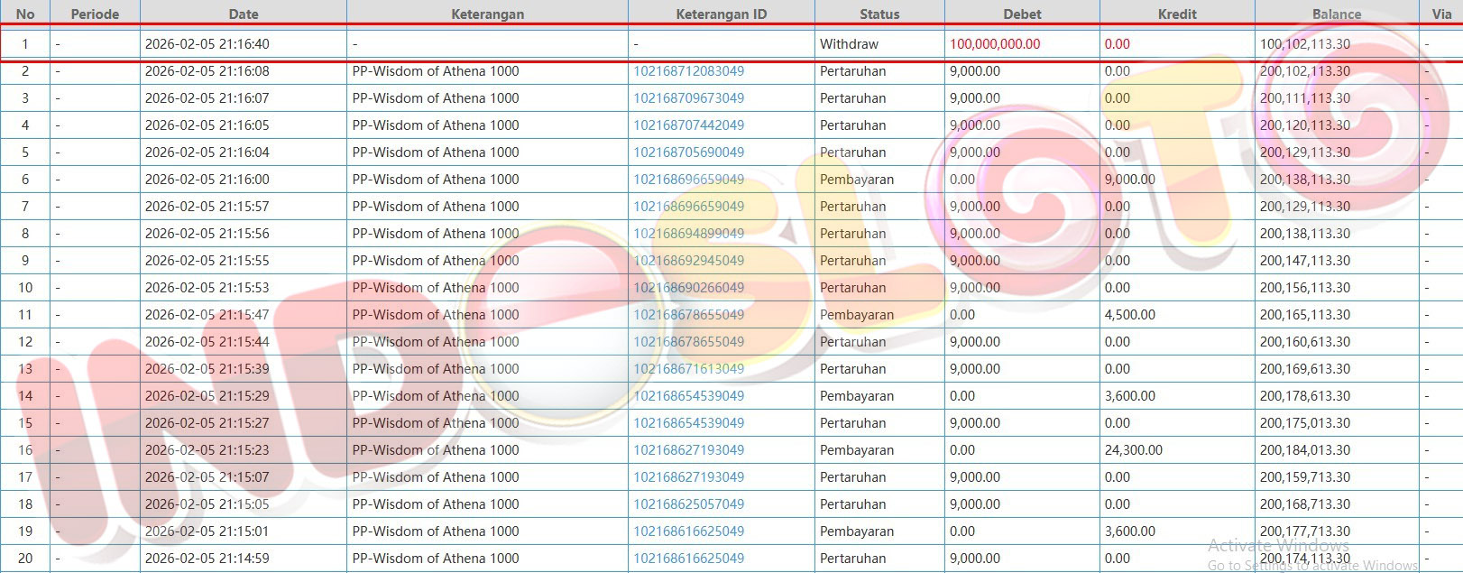Click transaction ID 102168707442049

pos(688,125)
